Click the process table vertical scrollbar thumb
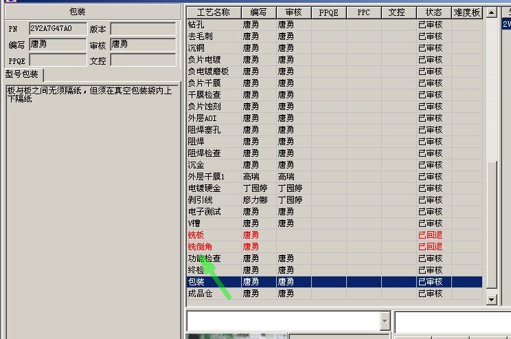Screen dimensions: 511x339 492,224
